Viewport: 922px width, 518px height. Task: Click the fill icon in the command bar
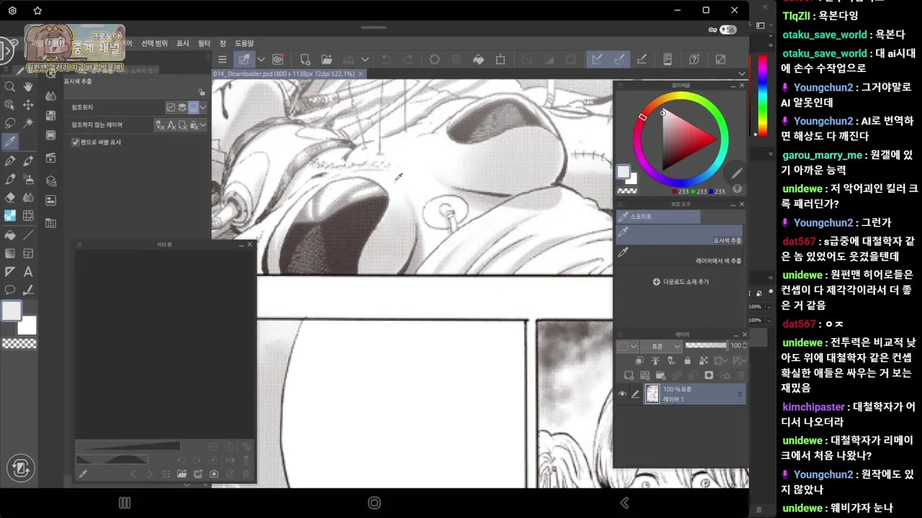[478, 60]
